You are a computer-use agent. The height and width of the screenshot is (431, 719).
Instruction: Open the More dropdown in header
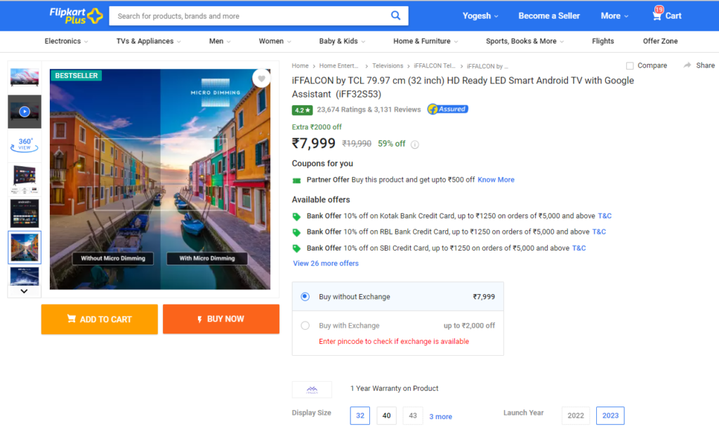(x=614, y=15)
